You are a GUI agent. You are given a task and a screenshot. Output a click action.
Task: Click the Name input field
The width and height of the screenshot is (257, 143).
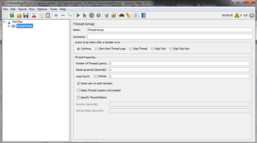[x=170, y=30]
